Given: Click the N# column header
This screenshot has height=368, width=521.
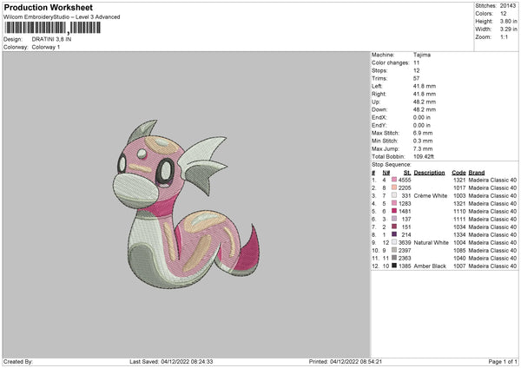Looking at the screenshot, I should pyautogui.click(x=386, y=173).
